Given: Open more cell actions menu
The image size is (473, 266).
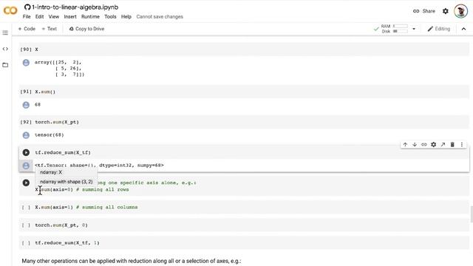Looking at the screenshot, I should pos(461,145).
